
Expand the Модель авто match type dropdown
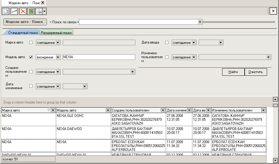(58, 57)
